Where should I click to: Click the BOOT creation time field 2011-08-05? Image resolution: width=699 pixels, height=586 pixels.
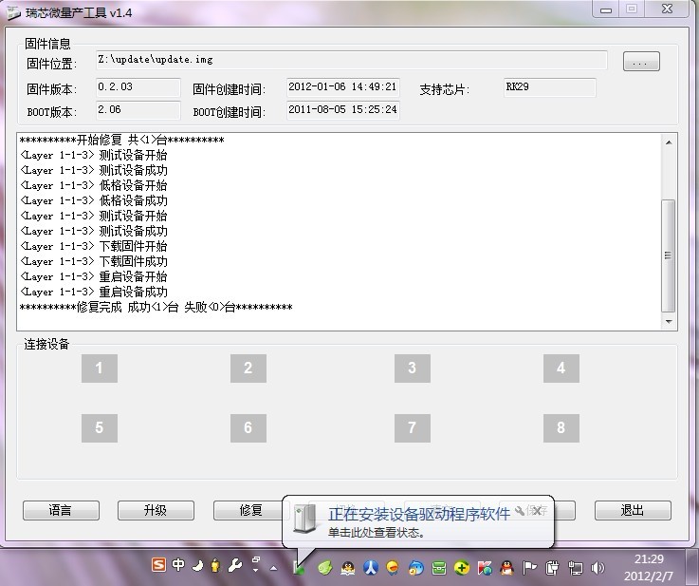click(x=342, y=110)
